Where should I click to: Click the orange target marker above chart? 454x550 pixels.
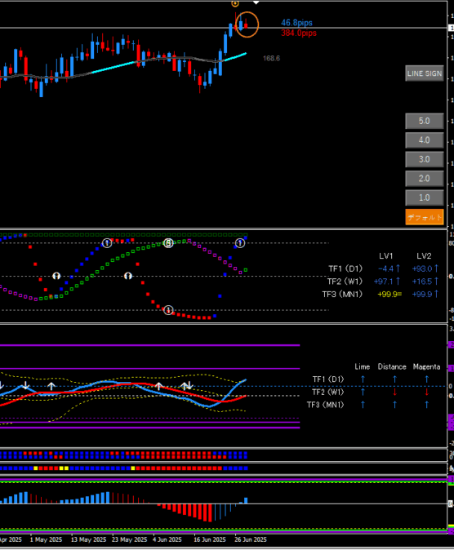(x=235, y=3)
